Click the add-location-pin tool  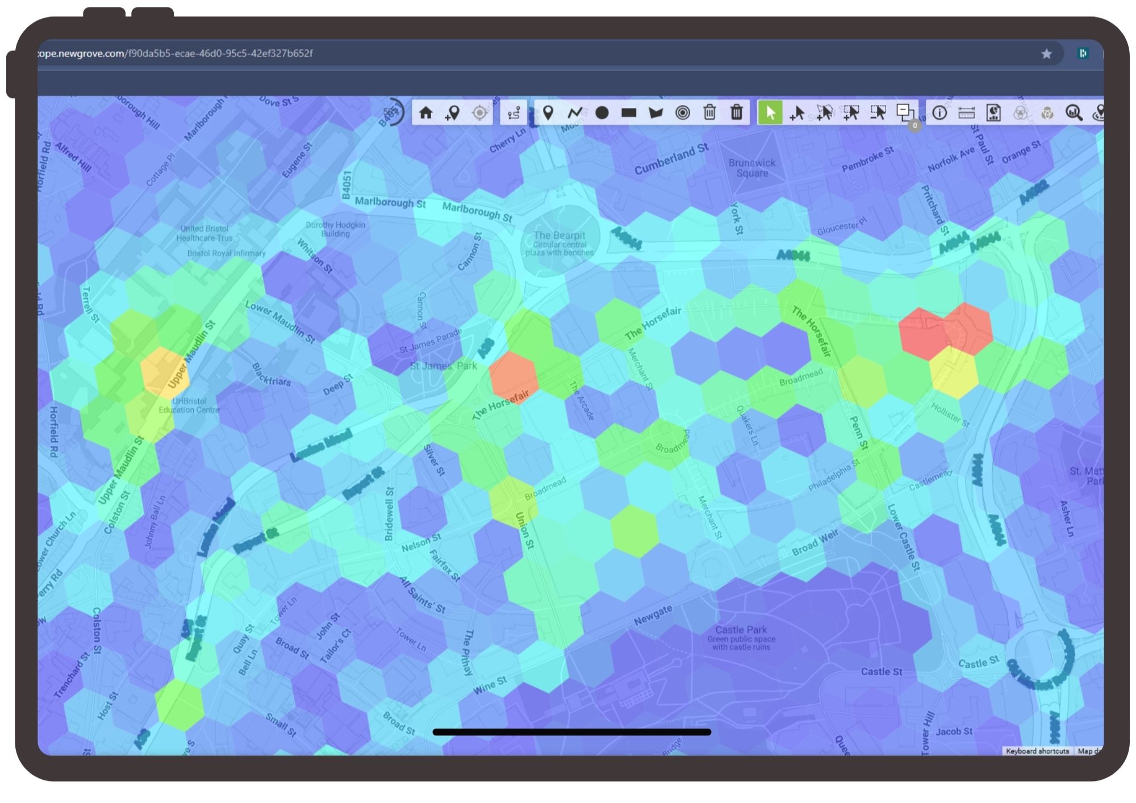(452, 114)
